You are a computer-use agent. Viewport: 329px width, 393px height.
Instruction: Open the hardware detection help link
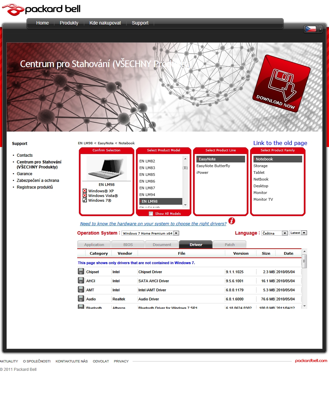click(x=153, y=224)
